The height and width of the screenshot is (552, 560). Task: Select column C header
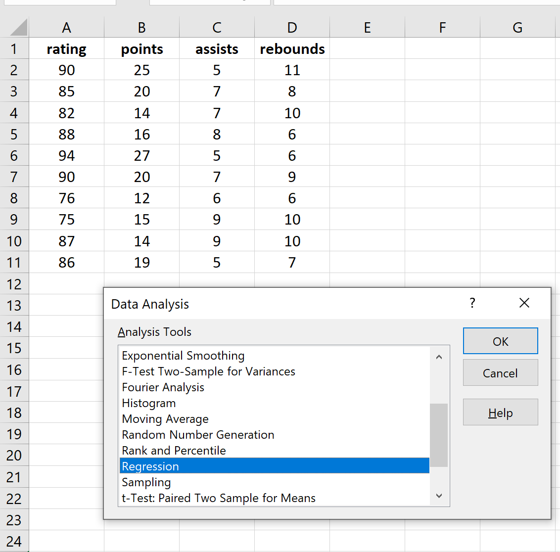pos(217,28)
